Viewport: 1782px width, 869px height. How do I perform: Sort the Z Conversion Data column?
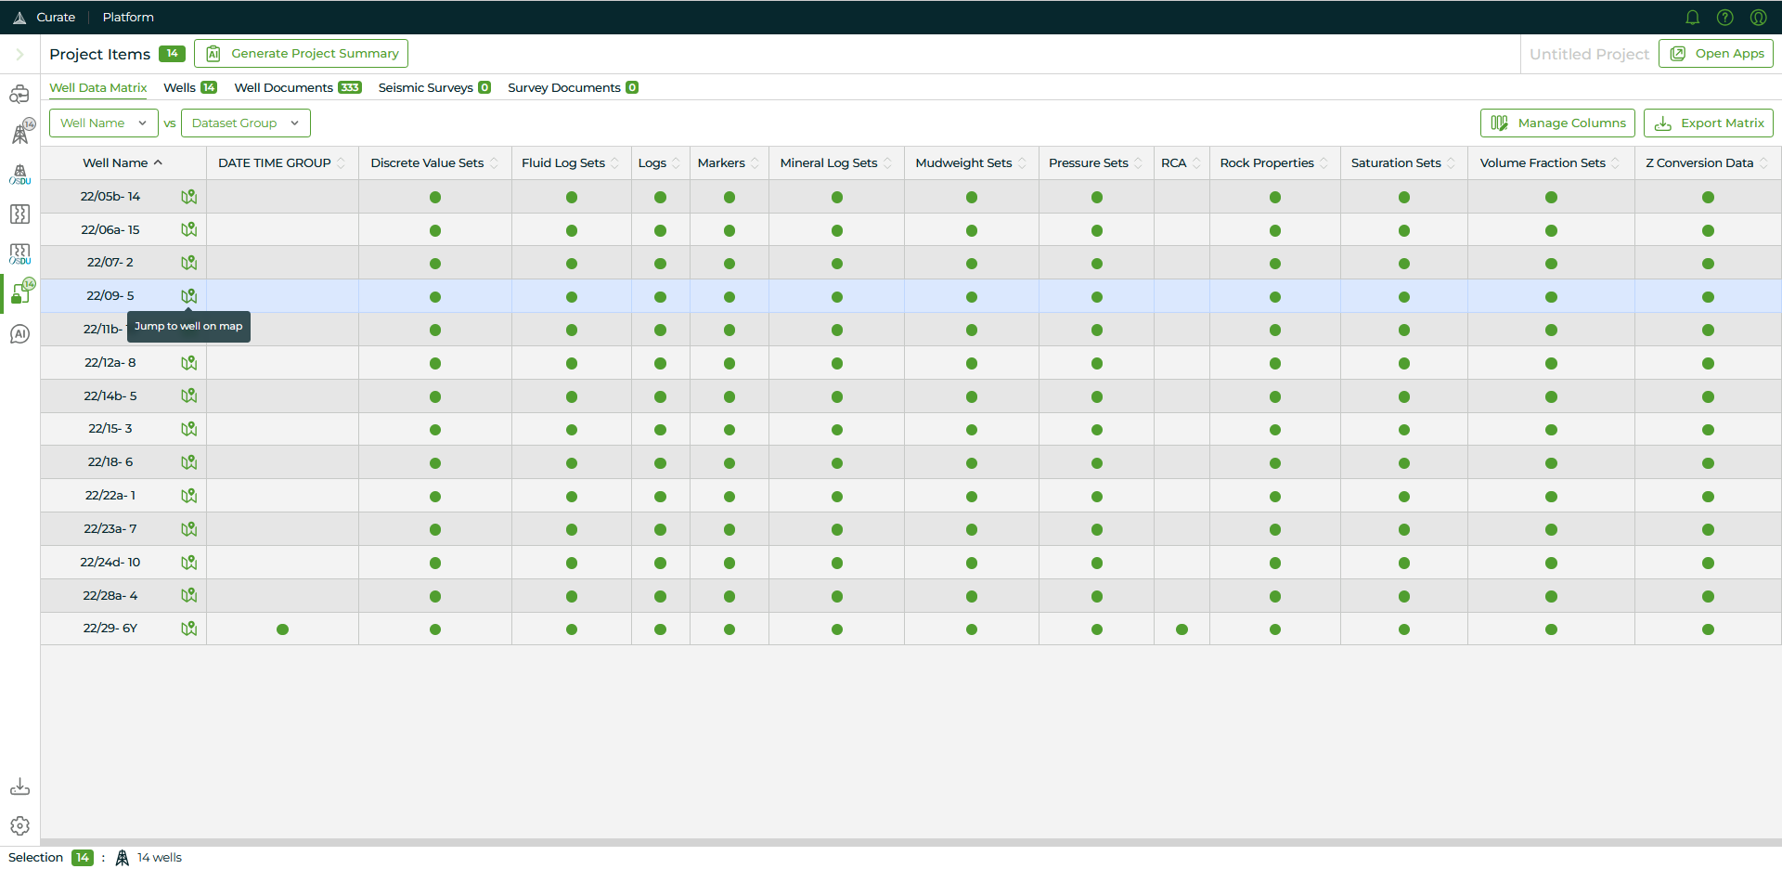coord(1763,163)
